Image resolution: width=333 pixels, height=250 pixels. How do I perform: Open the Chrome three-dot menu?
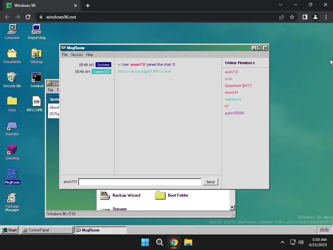pyautogui.click(x=326, y=17)
